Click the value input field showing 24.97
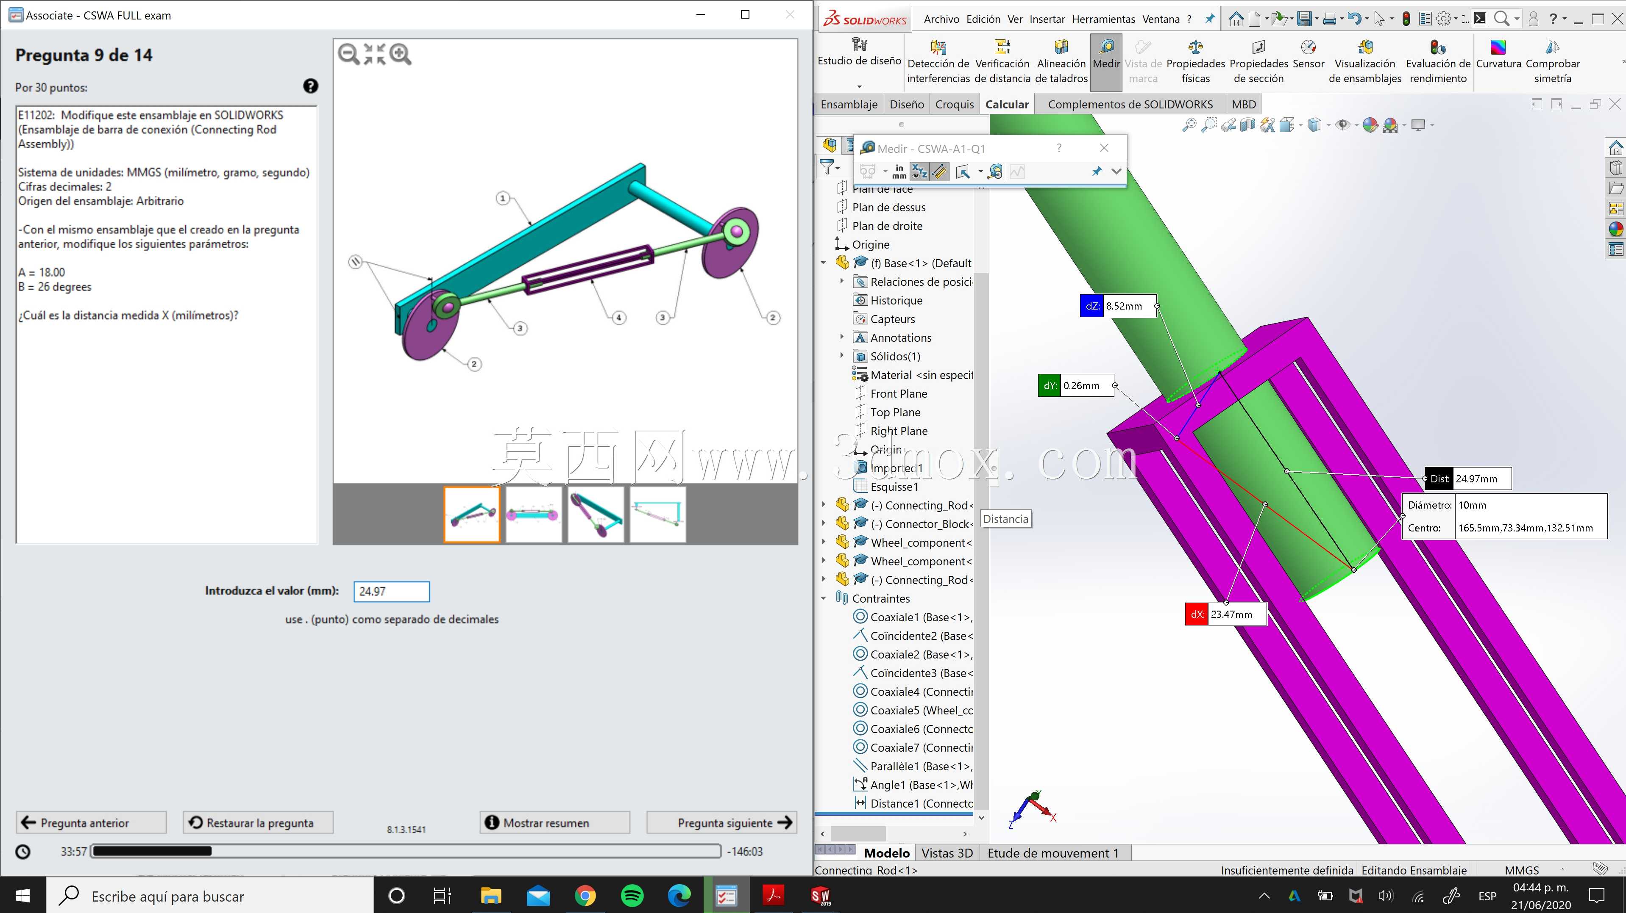1626x913 pixels. (391, 592)
